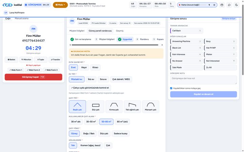Open Geçmiş history tab
244x152 pixels.
click(120, 31)
